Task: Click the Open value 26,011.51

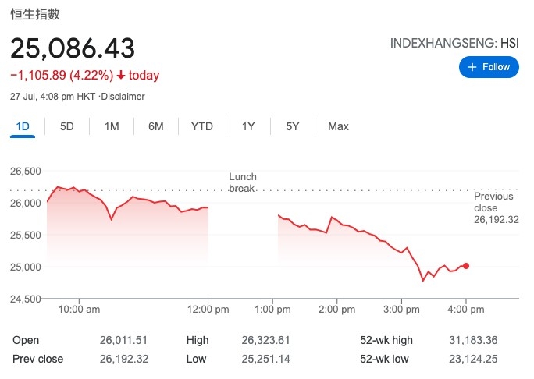Action: [x=123, y=340]
